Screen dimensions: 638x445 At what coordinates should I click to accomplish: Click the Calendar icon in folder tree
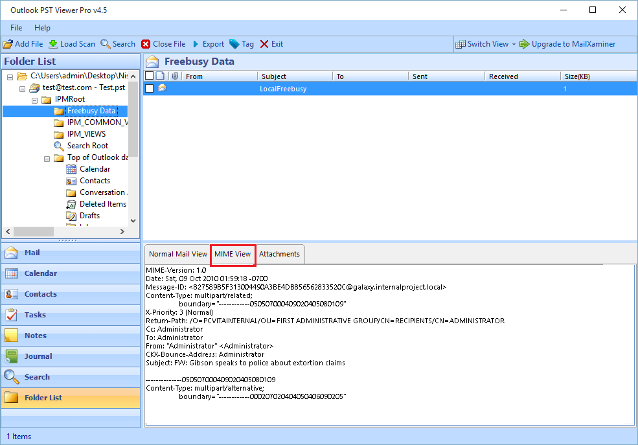71,169
